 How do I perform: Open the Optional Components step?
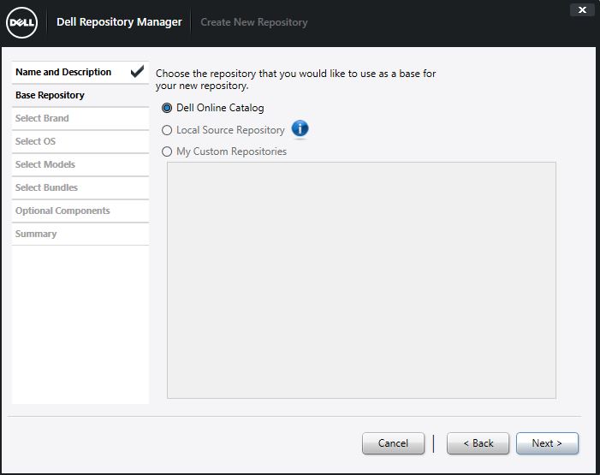click(80, 211)
